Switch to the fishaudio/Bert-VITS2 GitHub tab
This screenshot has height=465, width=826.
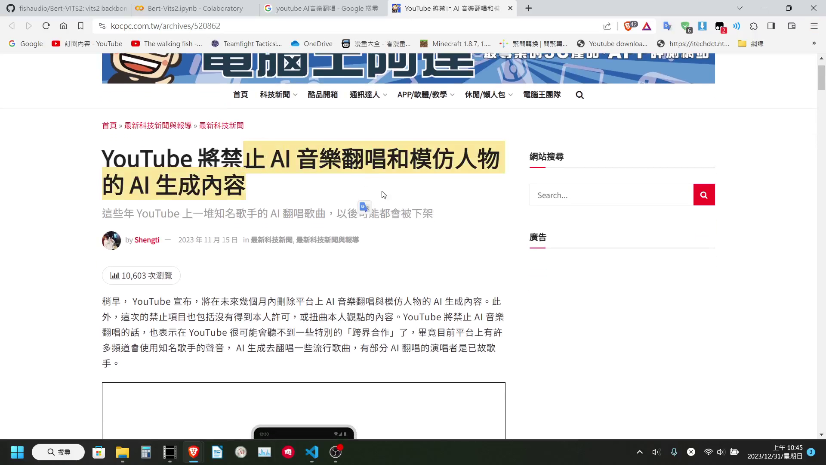coord(66,8)
